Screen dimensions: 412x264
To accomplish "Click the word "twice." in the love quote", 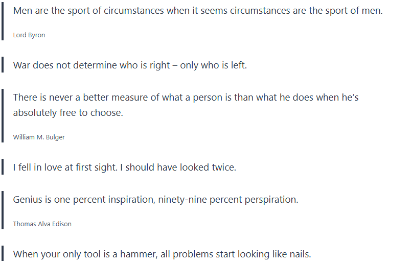I will 224,167.
